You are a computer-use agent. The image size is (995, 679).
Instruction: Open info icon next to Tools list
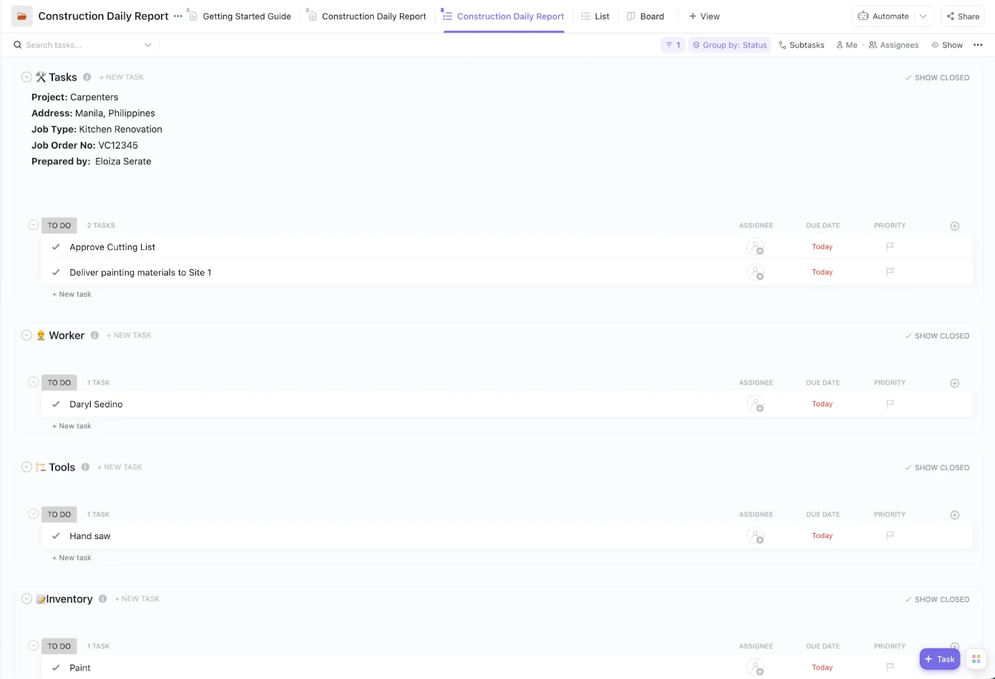(85, 467)
